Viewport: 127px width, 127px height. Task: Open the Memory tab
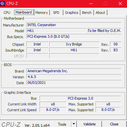click(x=41, y=13)
